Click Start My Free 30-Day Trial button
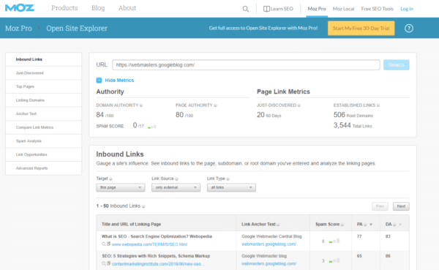Viewport: 439px width, 270px height. 361,29
